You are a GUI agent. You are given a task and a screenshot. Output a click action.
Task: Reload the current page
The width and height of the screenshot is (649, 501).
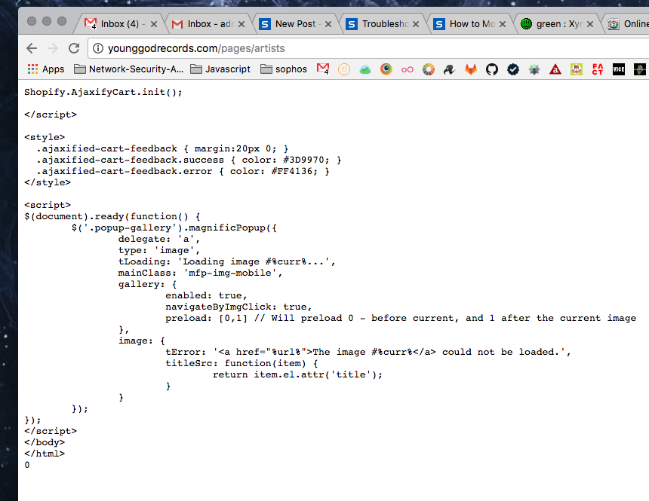click(74, 48)
